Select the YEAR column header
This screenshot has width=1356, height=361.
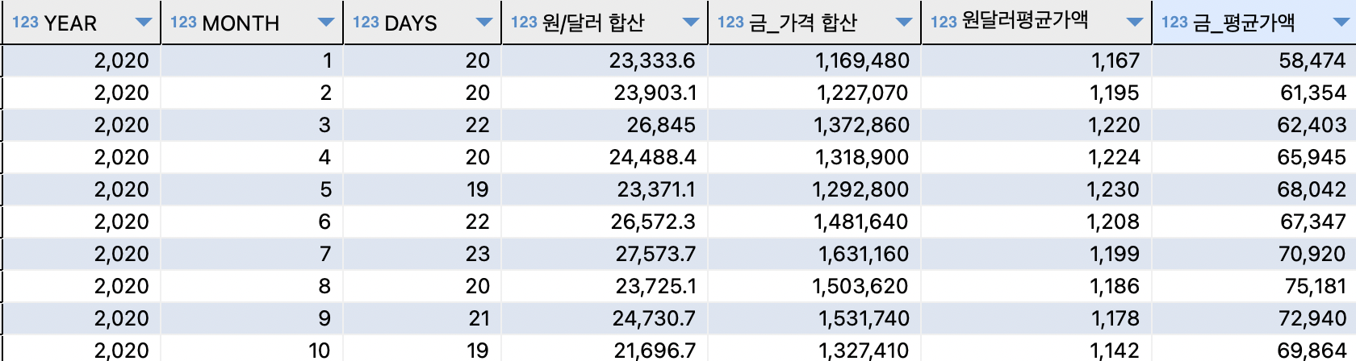[x=81, y=23]
